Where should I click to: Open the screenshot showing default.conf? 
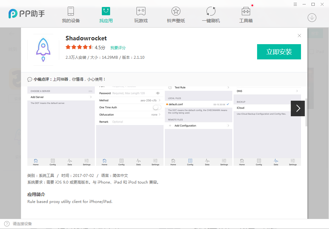(x=199, y=126)
